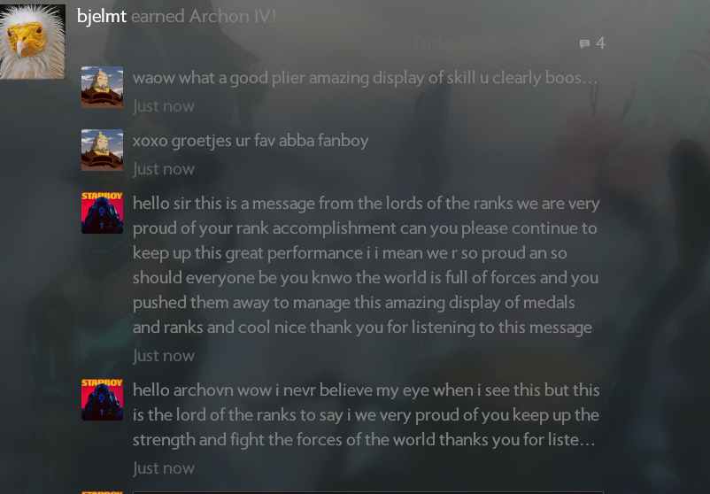
Task: Open partially visible Starboy avatar at bottom edge
Action: coord(102,492)
